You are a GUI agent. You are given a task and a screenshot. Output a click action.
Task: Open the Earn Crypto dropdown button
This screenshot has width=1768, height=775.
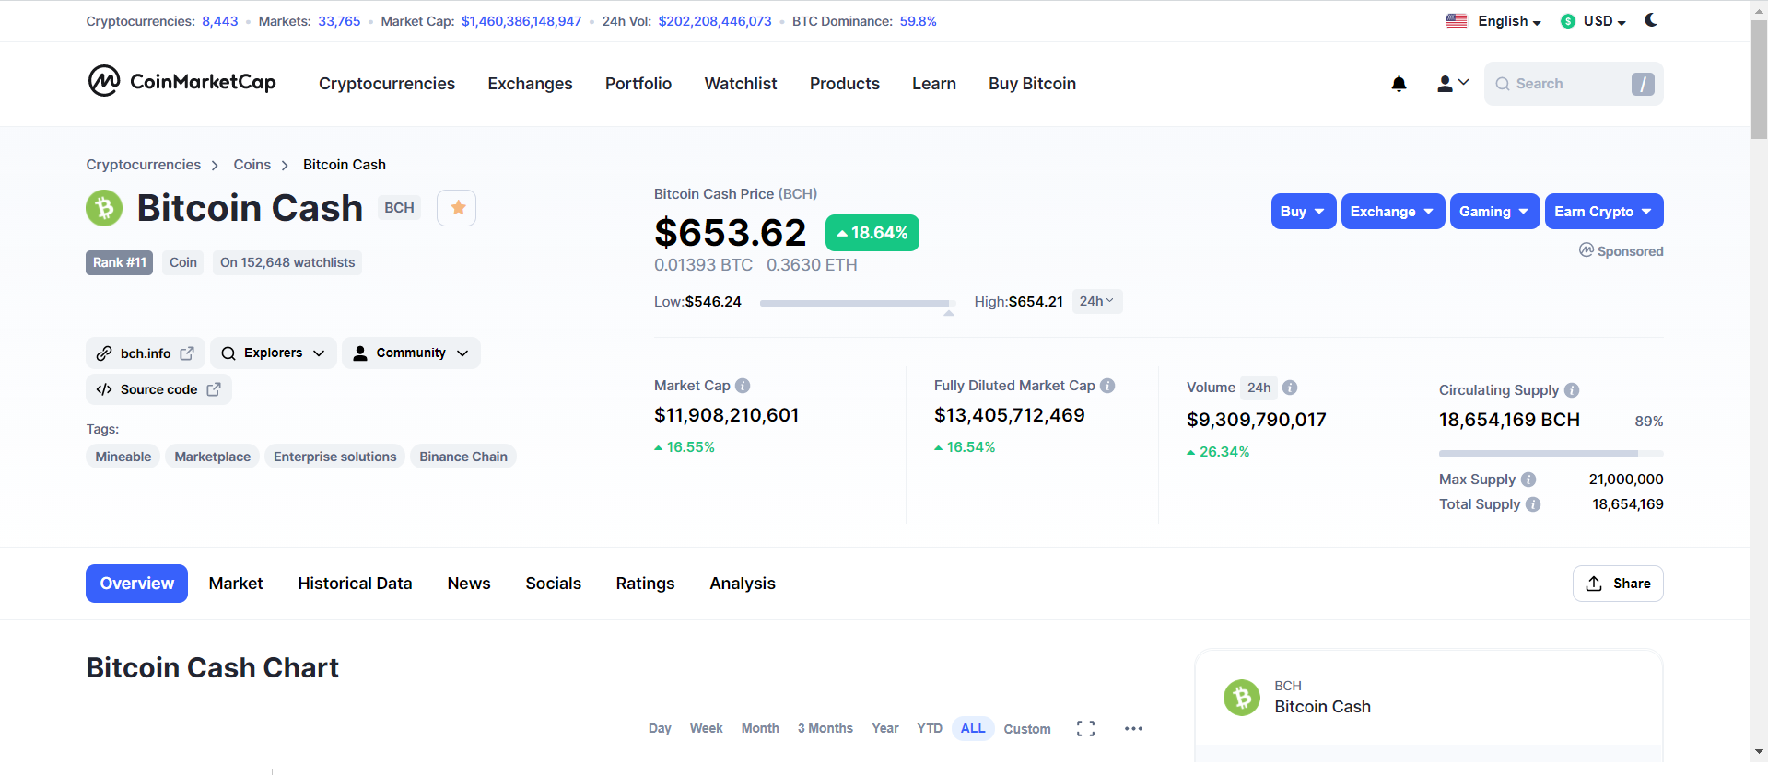[x=1604, y=212]
